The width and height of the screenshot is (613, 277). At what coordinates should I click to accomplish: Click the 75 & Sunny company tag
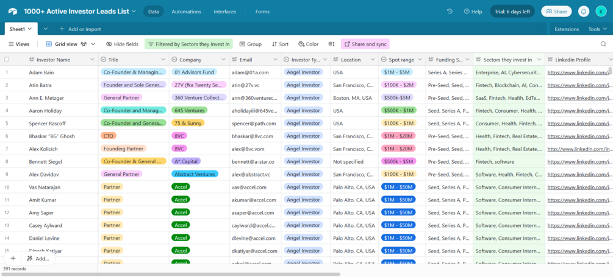(x=188, y=124)
